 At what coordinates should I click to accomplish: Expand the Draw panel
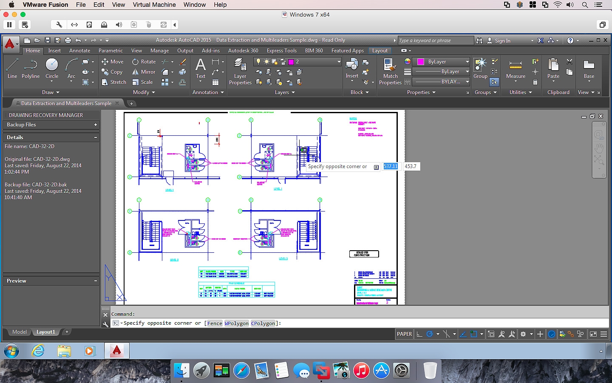51,92
